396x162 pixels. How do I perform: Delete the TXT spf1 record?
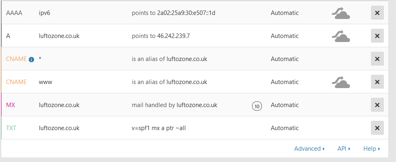[x=377, y=128]
